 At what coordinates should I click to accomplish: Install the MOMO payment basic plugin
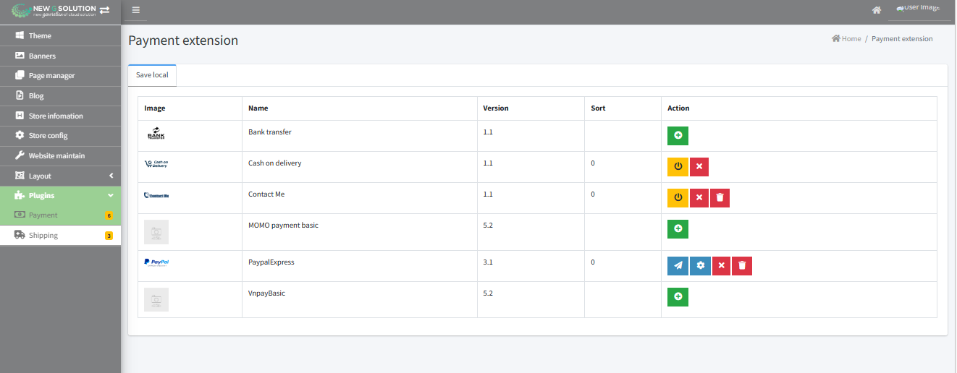[x=678, y=229]
